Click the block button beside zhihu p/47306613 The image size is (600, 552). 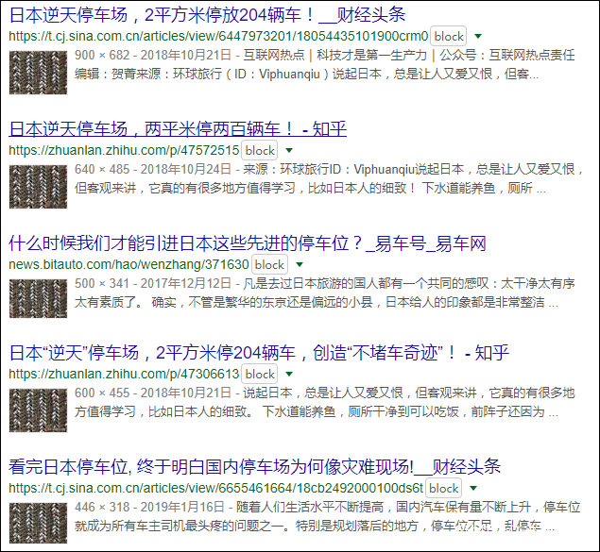(260, 374)
